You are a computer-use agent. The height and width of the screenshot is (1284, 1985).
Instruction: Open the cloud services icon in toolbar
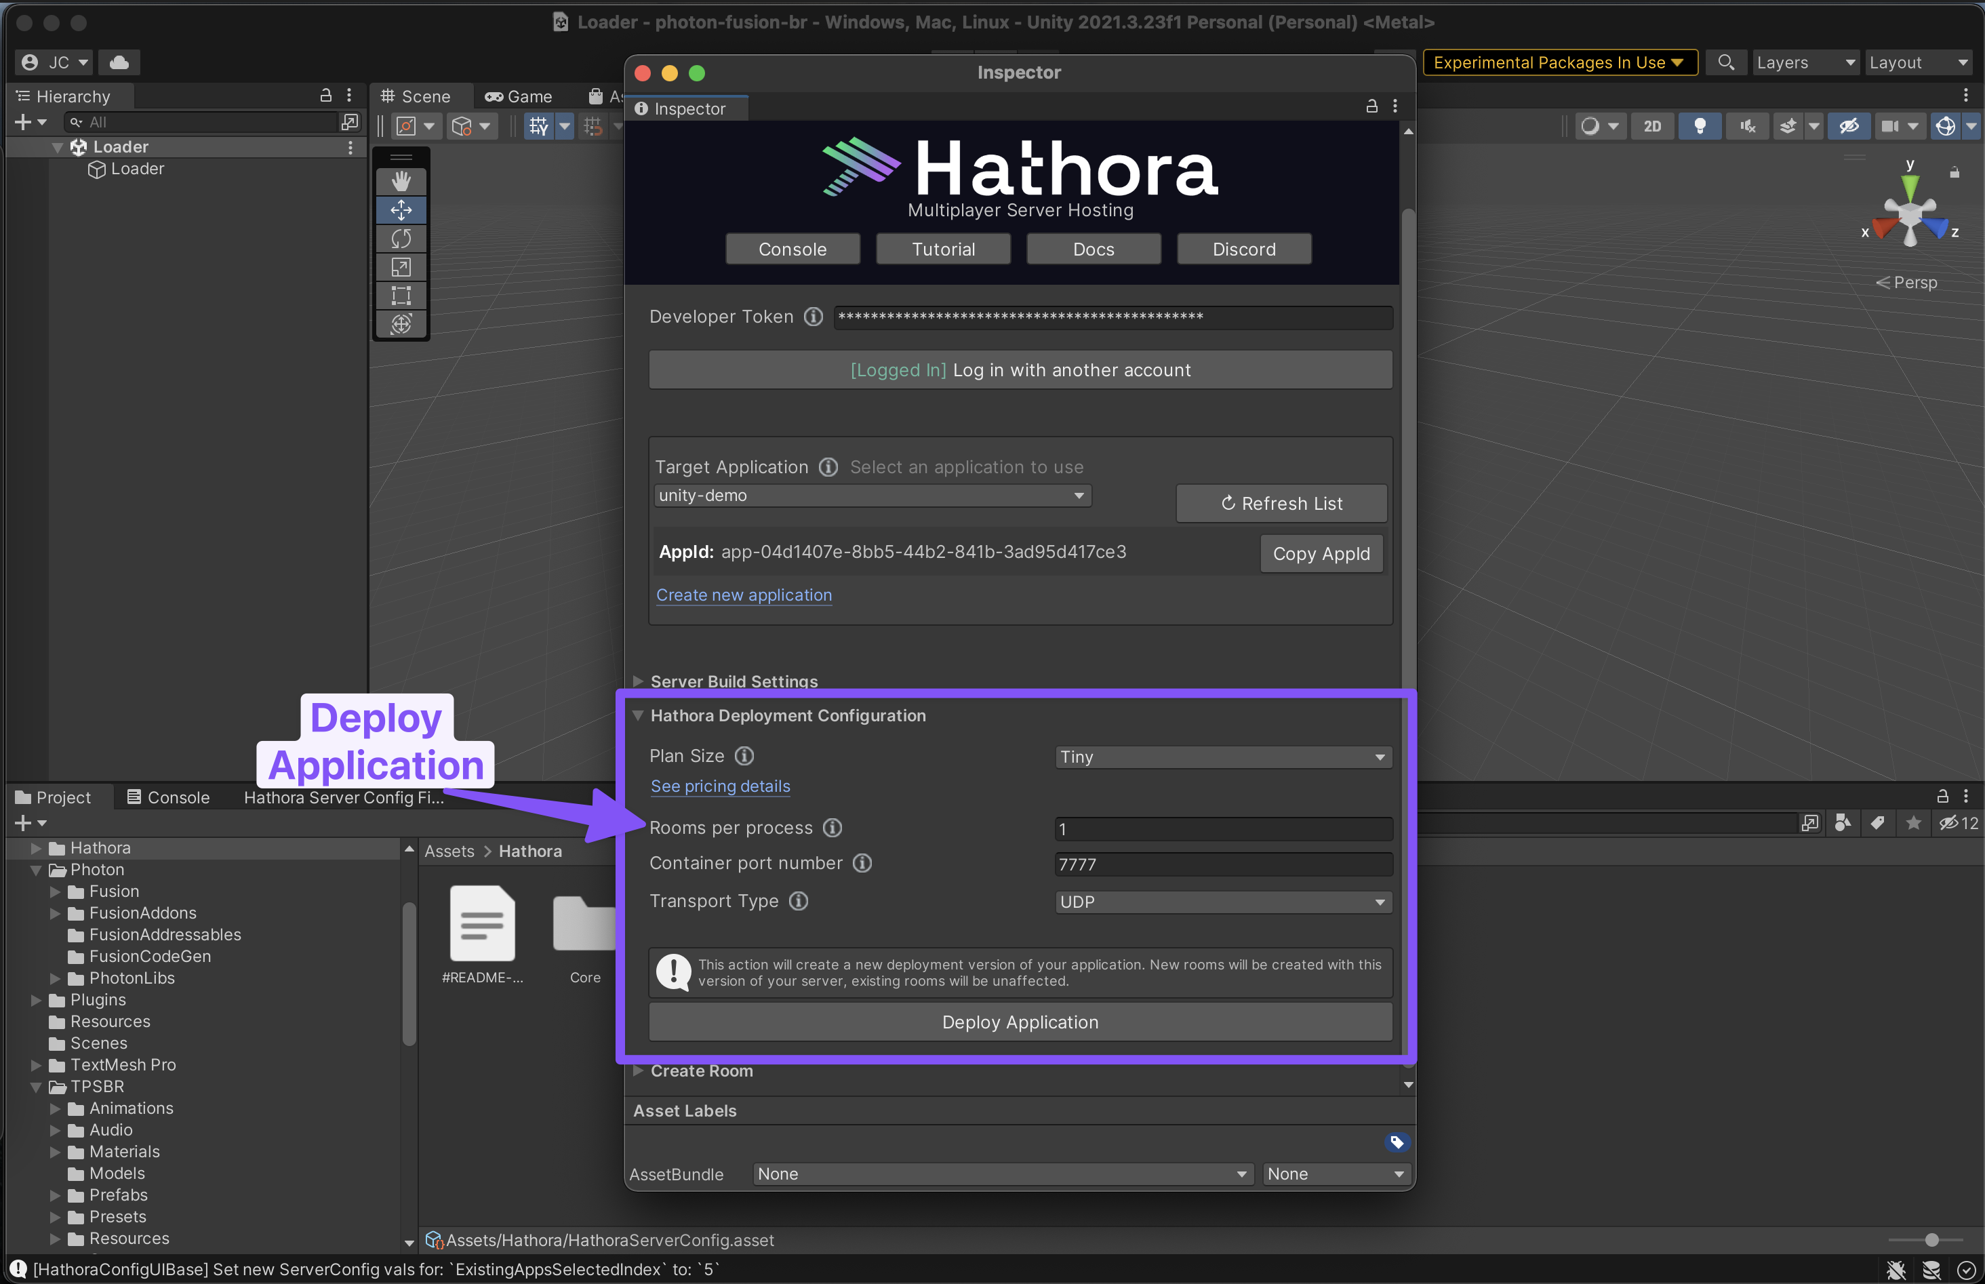point(119,62)
